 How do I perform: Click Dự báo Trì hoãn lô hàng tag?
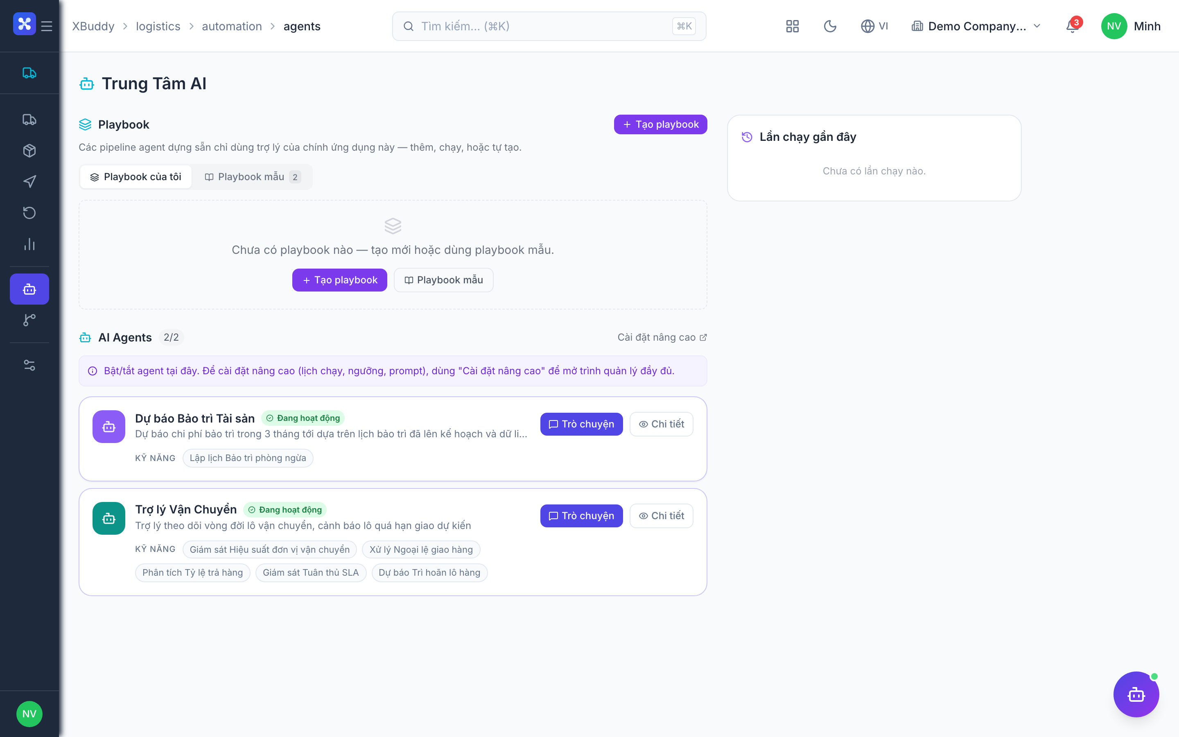pyautogui.click(x=429, y=572)
